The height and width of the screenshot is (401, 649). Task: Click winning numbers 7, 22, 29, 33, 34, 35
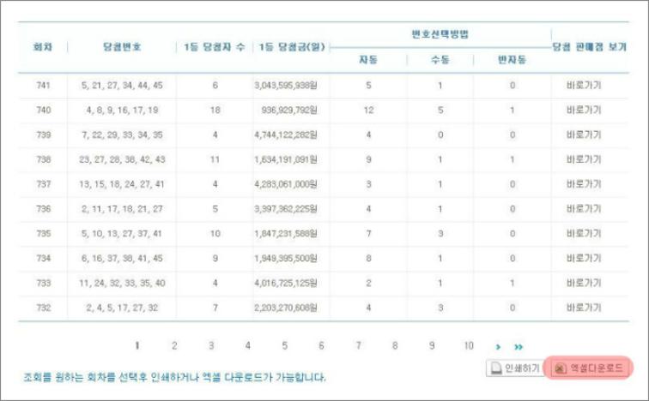click(x=122, y=135)
